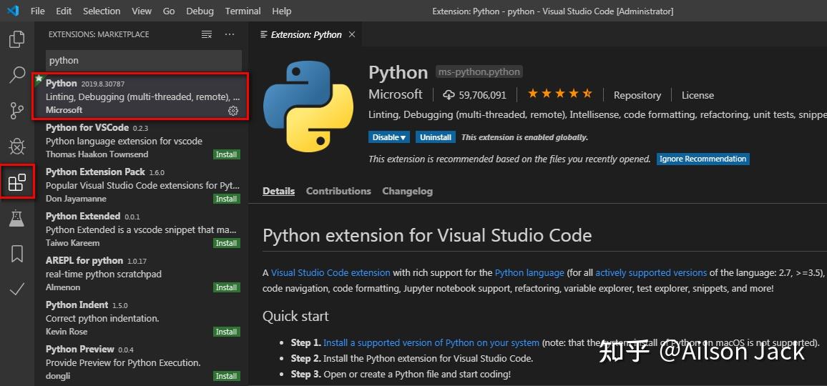Click the star rating
827x386 pixels.
click(x=559, y=94)
